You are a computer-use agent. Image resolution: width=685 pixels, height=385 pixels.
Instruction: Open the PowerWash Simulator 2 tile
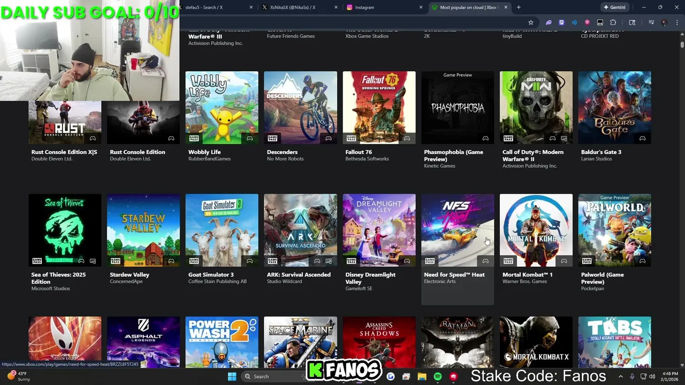coord(222,342)
